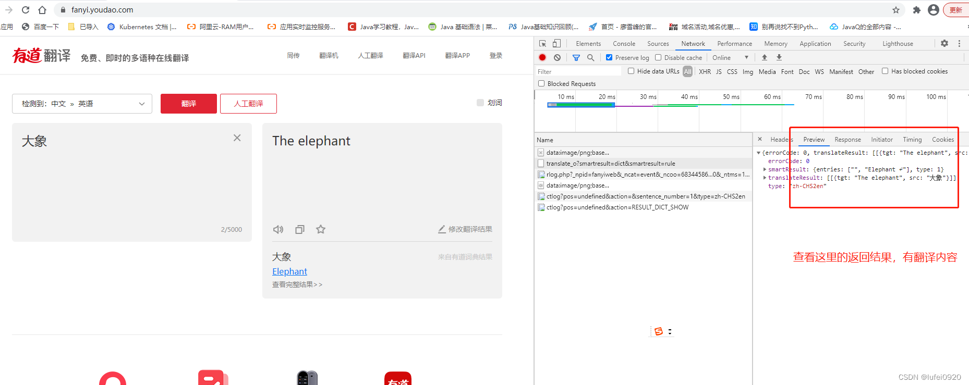Open the Performance tab
The width and height of the screenshot is (969, 385).
coord(734,44)
